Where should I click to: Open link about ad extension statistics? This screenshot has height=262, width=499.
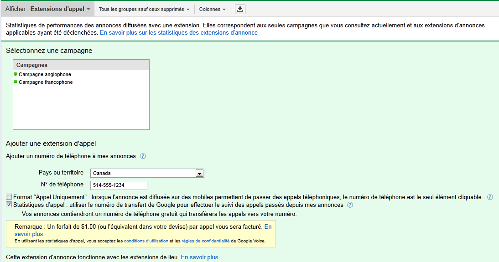coord(178,33)
